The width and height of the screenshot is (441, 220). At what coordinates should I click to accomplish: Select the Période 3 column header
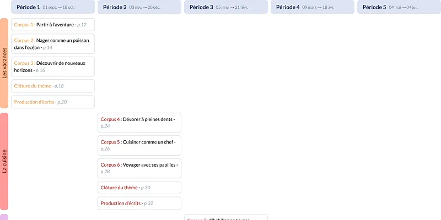click(x=226, y=7)
